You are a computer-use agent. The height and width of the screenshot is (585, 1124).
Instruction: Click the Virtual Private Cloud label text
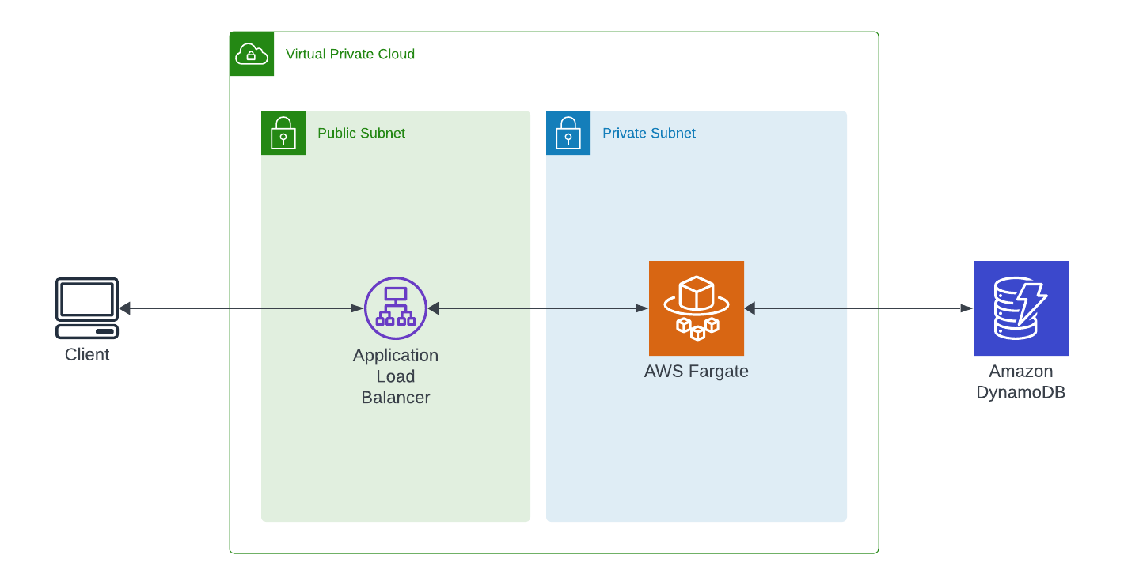[x=351, y=55]
